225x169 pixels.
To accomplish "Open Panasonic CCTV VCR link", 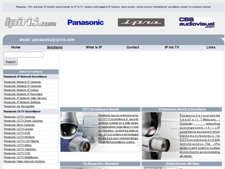I will click(x=17, y=153).
